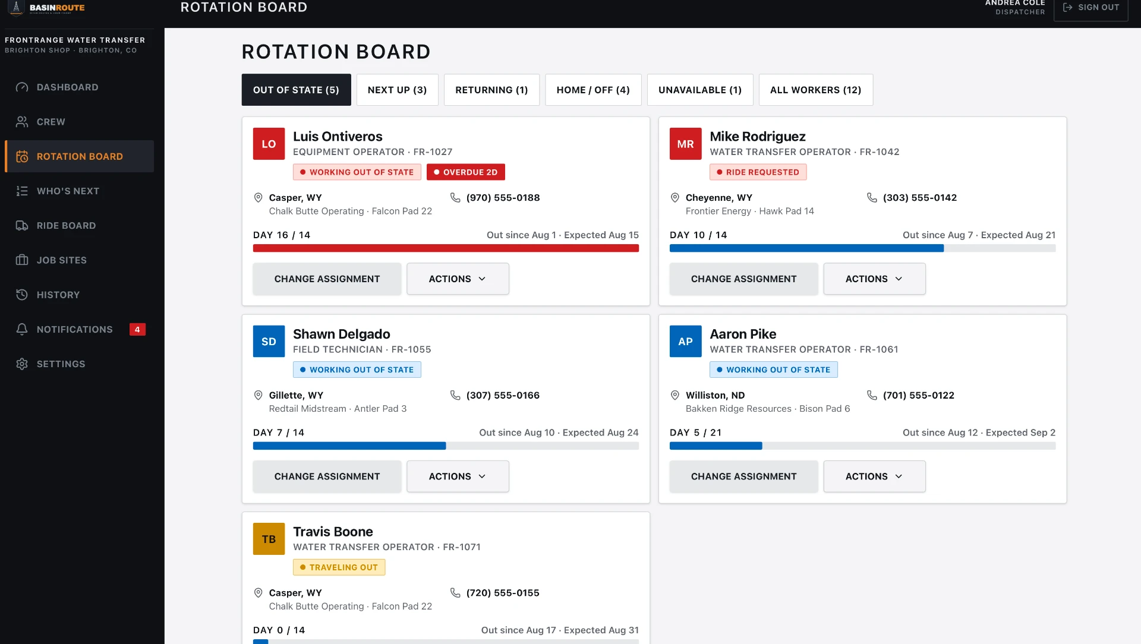The image size is (1141, 644).
Task: Click the Ride Board truck icon
Action: tap(22, 226)
